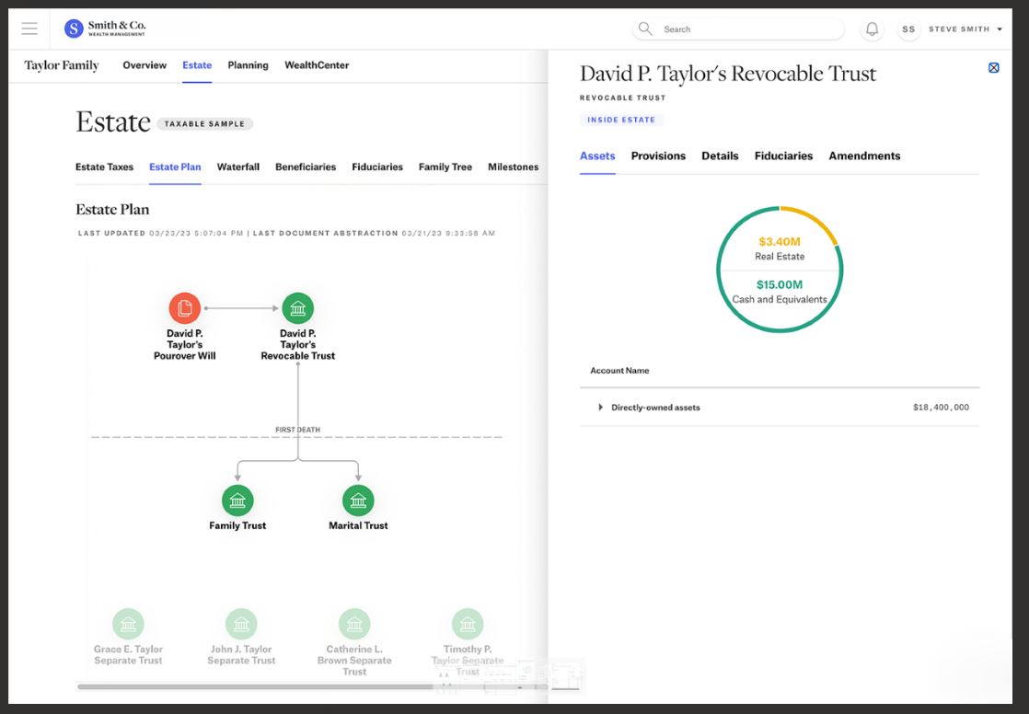The image size is (1029, 714).
Task: Click the Taylor Family heading link
Action: tap(62, 65)
